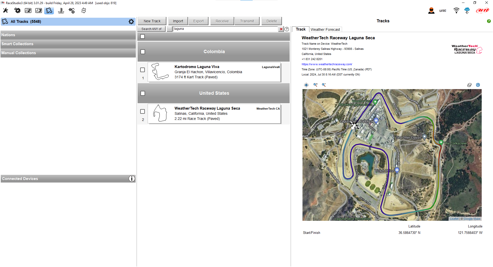The width and height of the screenshot is (493, 267).
Task: Open the weathertechraceway.com link
Action: (x=327, y=64)
